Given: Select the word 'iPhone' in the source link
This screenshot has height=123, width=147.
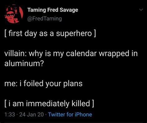Looking at the screenshot, I should [83, 114].
